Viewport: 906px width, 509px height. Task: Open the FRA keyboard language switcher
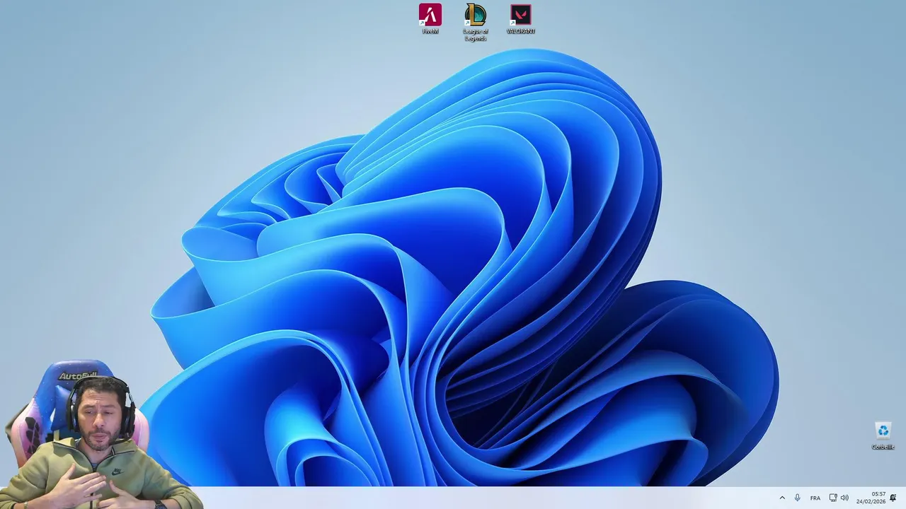(815, 498)
